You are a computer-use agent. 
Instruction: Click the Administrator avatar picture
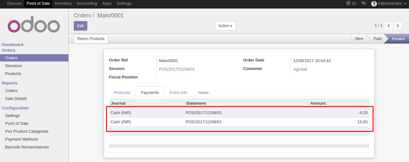pyautogui.click(x=374, y=3)
